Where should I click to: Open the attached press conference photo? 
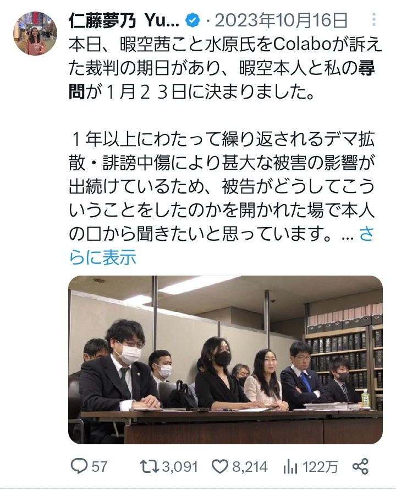pos(226,360)
